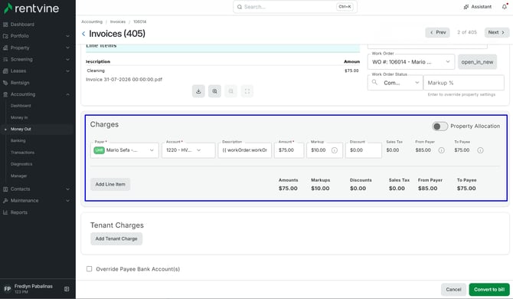Click the Property sidebar icon
Viewport: 513px width, 299px height.
tap(5, 48)
